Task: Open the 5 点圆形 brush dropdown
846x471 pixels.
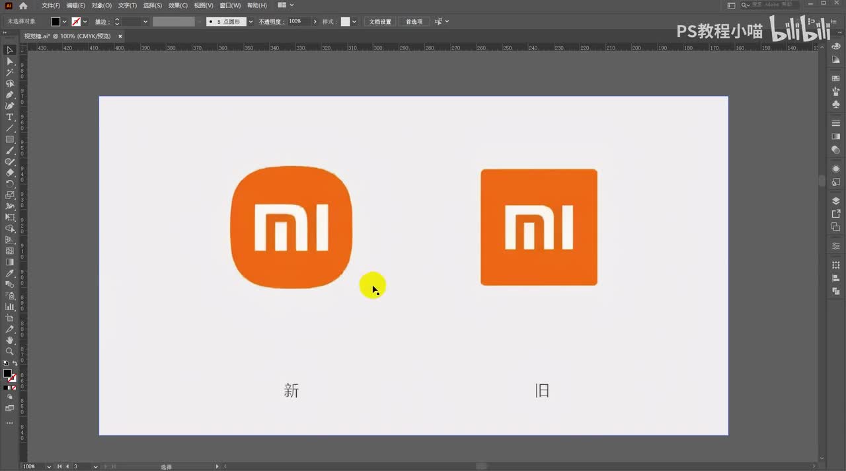Action: click(x=250, y=22)
